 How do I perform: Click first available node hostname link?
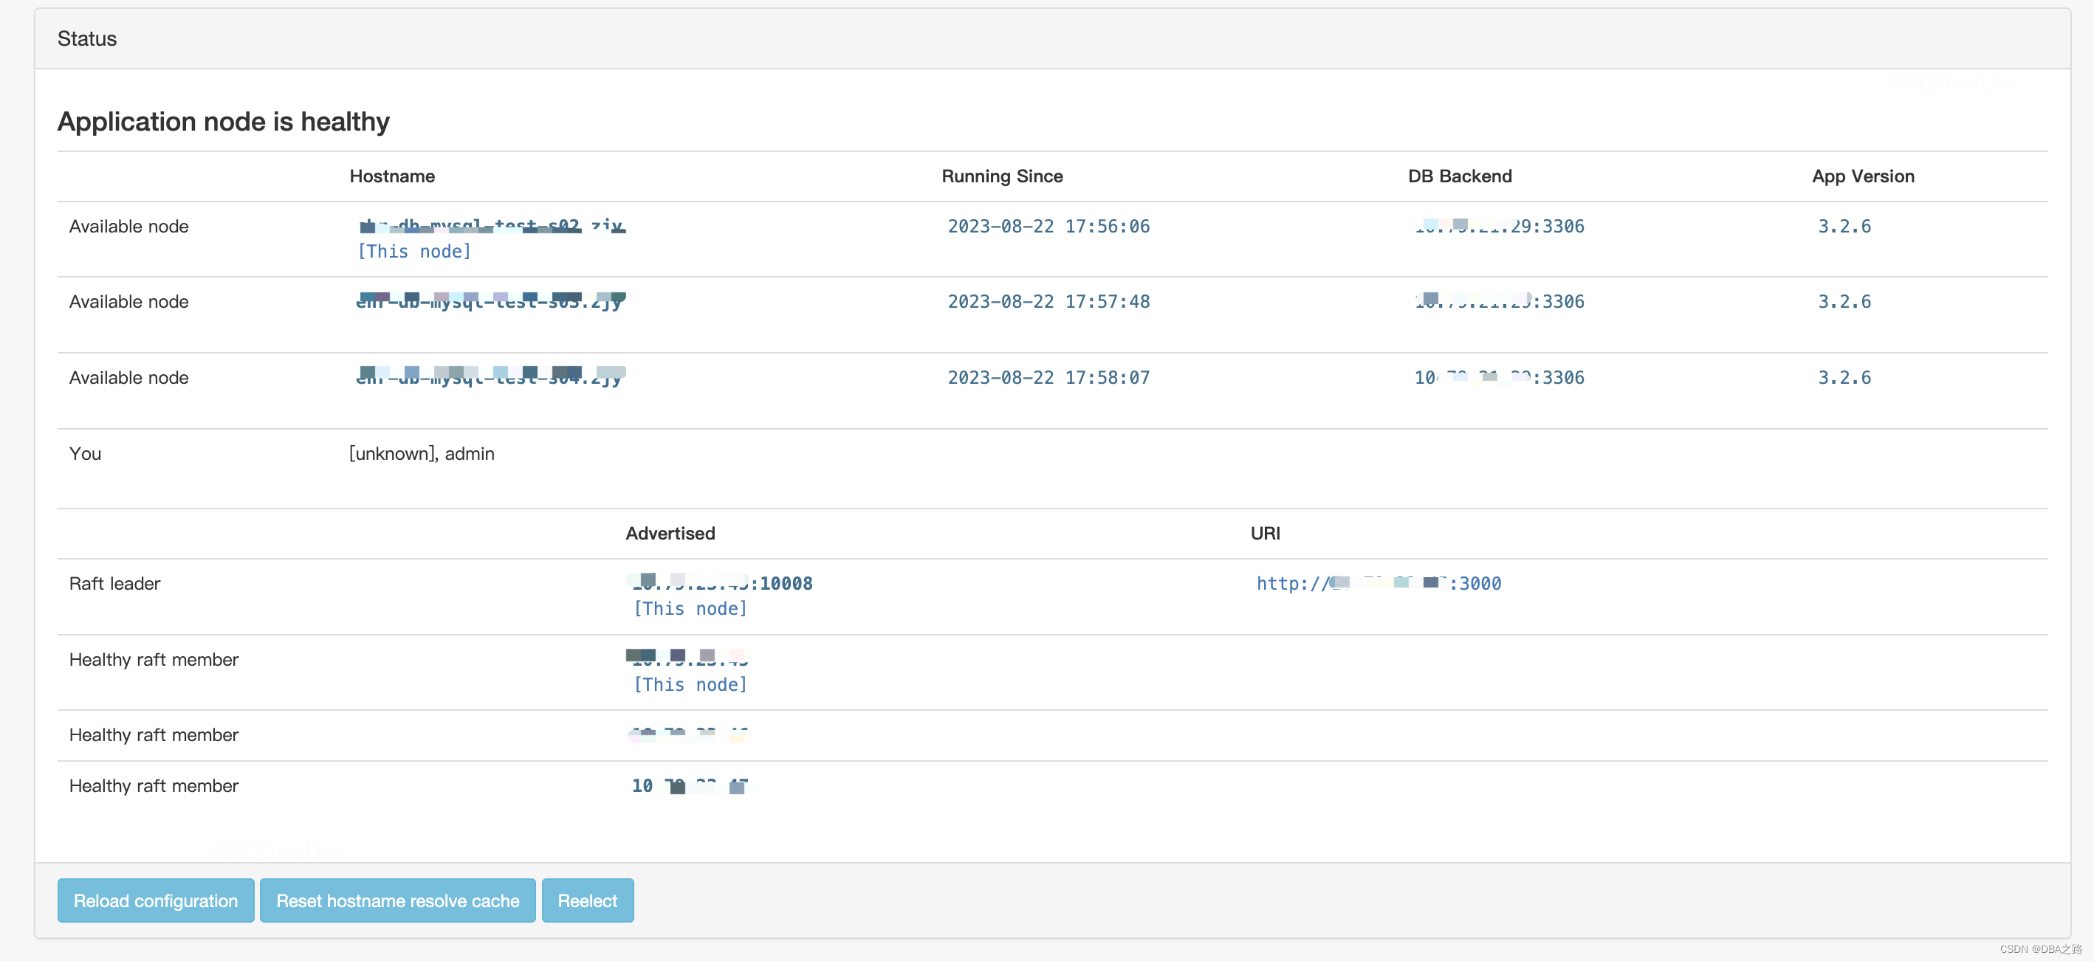[x=491, y=226]
